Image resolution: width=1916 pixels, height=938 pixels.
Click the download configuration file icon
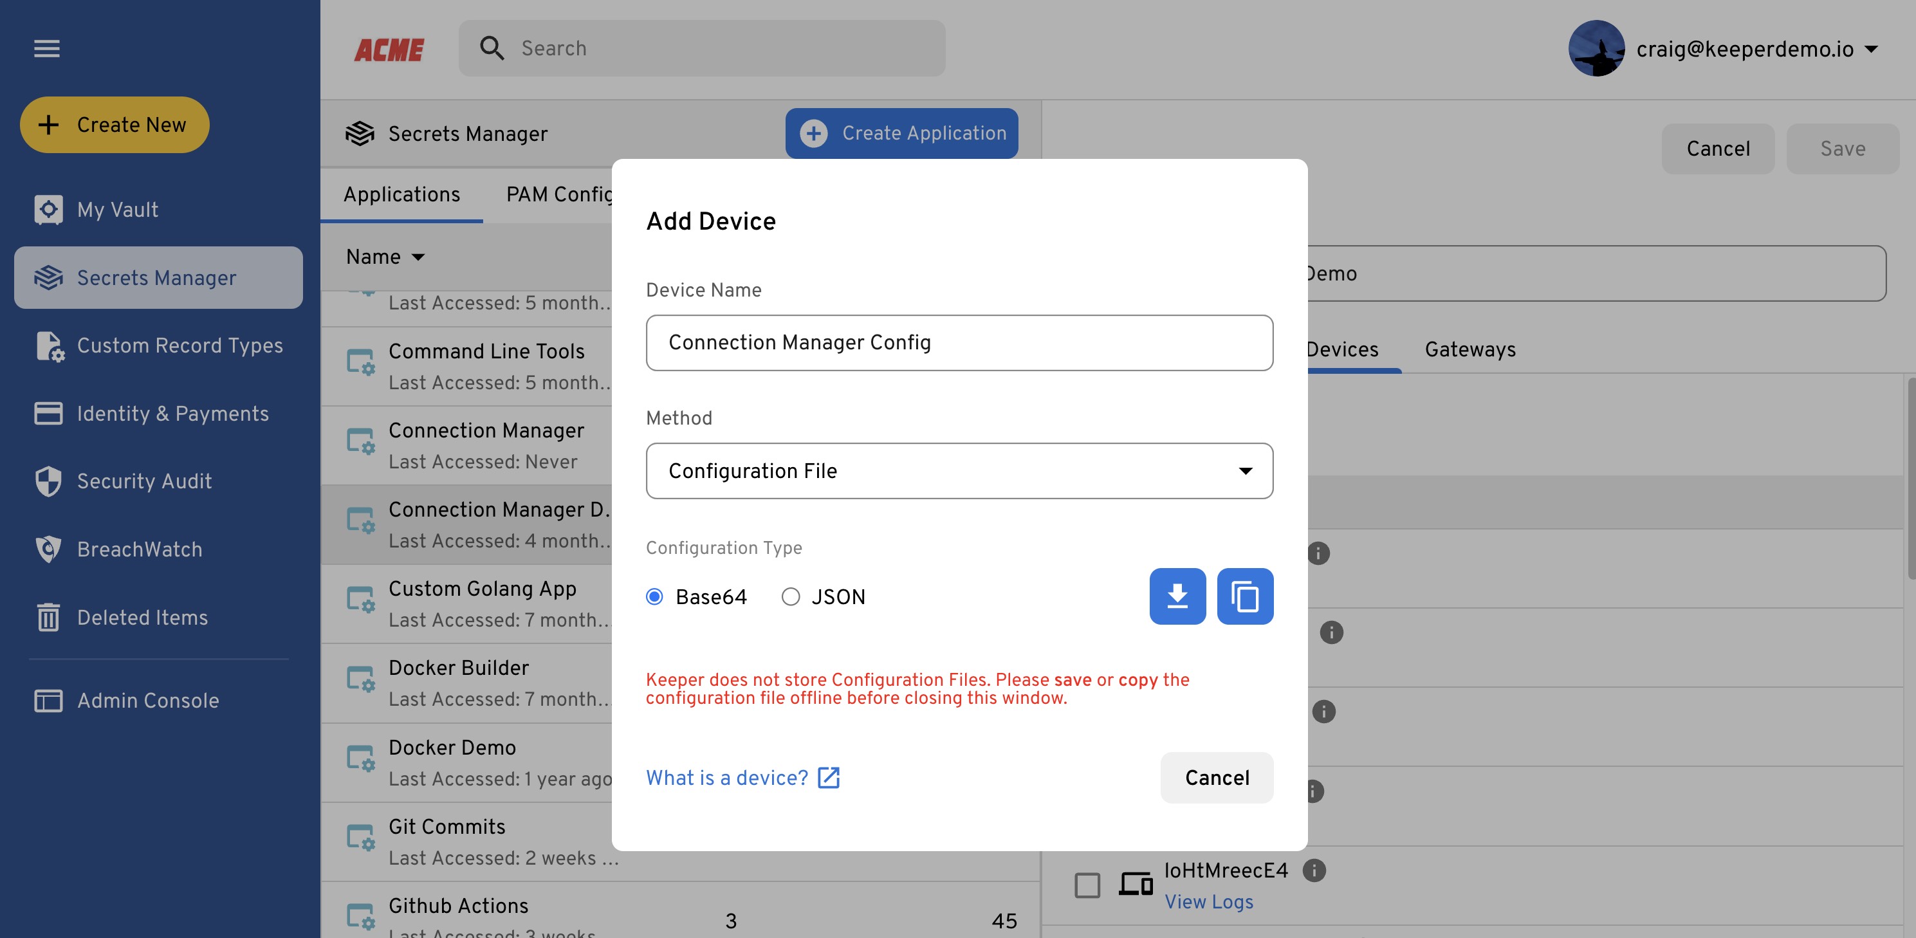[1177, 596]
